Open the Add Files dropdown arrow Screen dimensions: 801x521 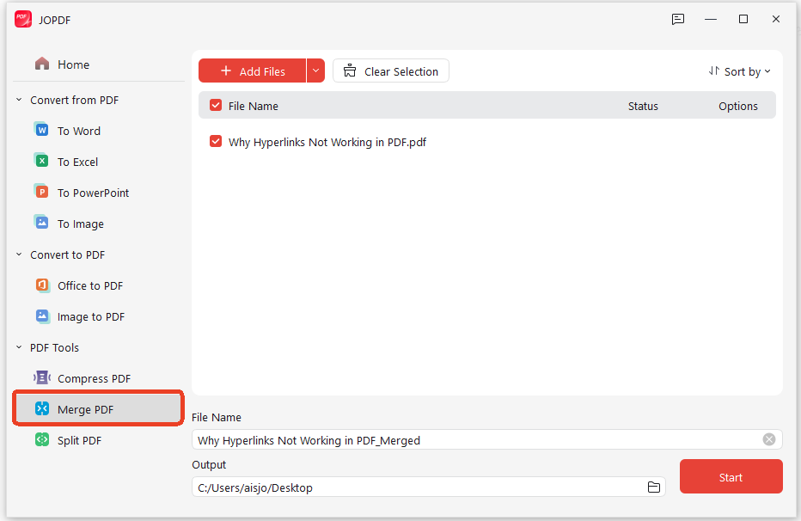coord(315,70)
